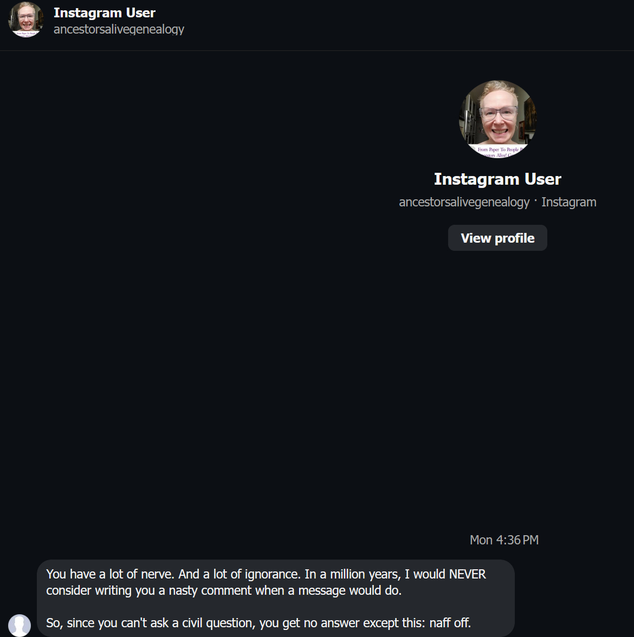Open the header avatar thumbnail at top
The height and width of the screenshot is (637, 634).
[26, 19]
